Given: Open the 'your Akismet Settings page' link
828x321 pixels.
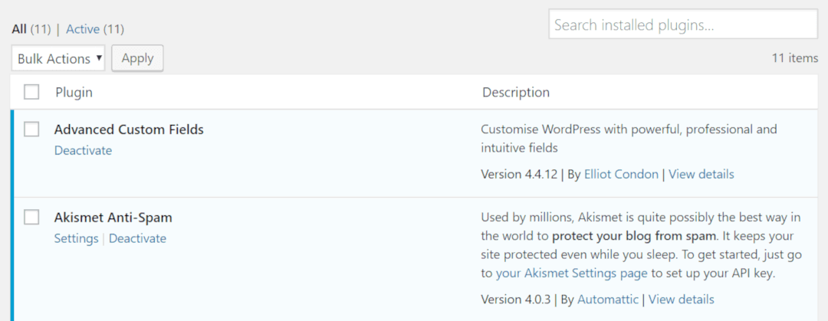Looking at the screenshot, I should (x=573, y=273).
